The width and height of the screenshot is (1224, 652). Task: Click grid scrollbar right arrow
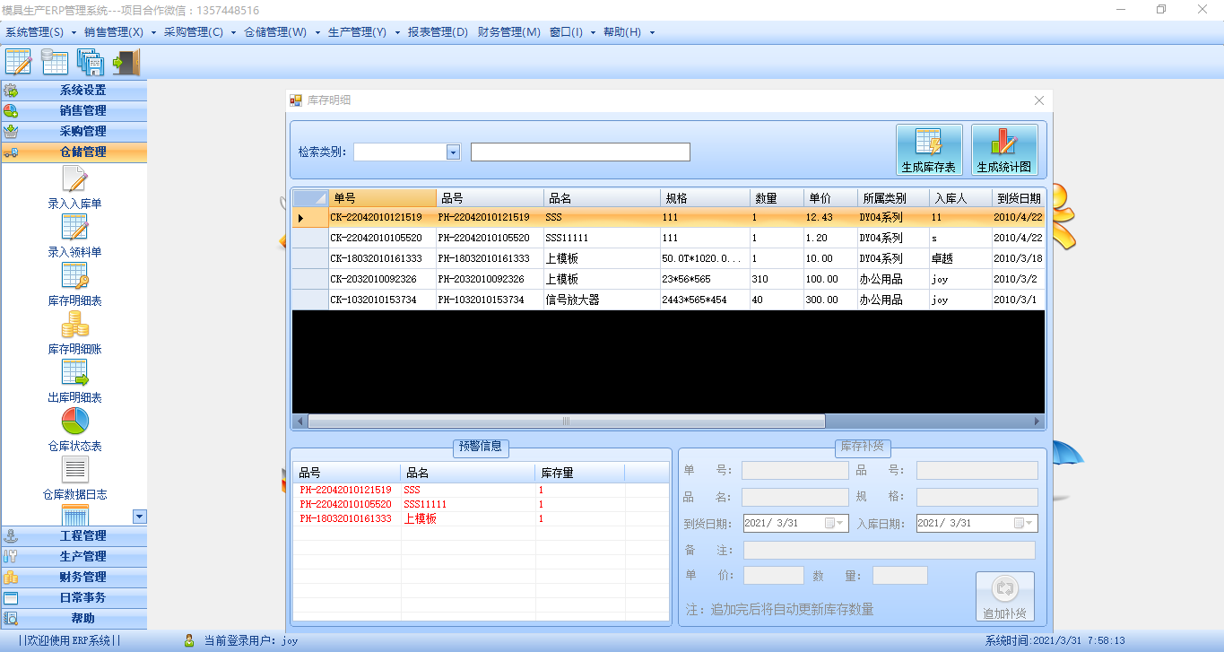tap(1037, 422)
